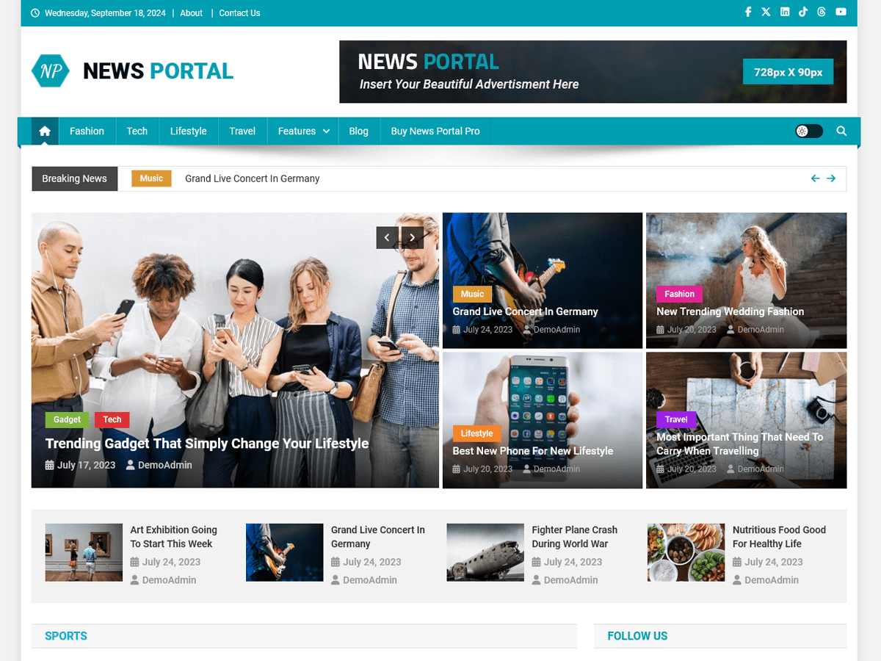Select the Travel navigation tab
881x661 pixels.
(242, 131)
